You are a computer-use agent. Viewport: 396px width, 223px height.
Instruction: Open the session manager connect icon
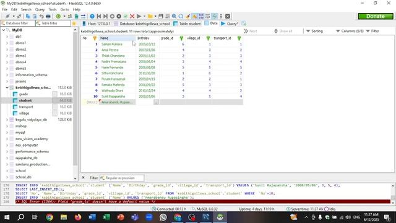click(x=7, y=16)
